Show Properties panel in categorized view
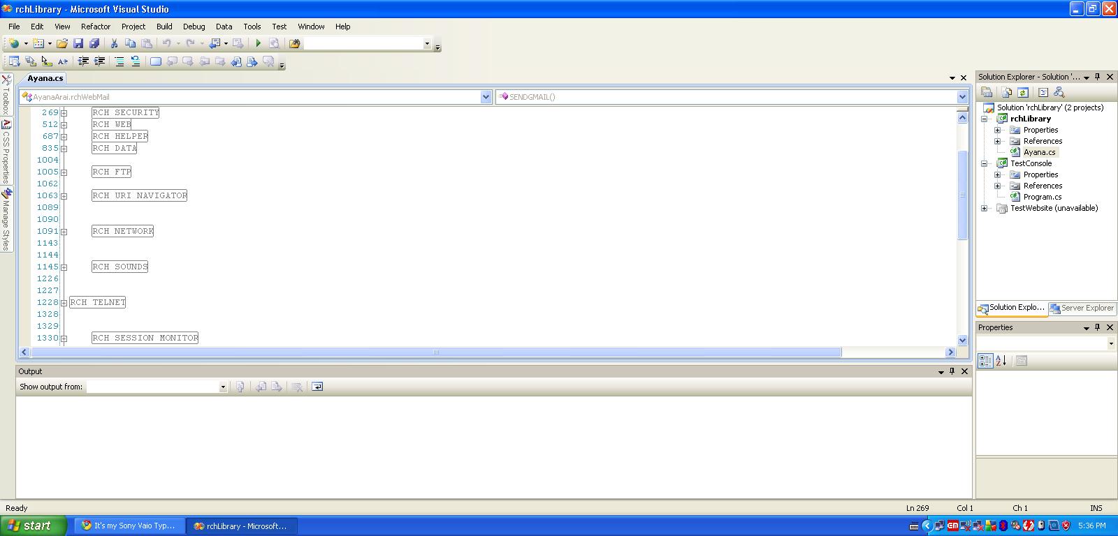This screenshot has width=1118, height=536. (x=985, y=361)
